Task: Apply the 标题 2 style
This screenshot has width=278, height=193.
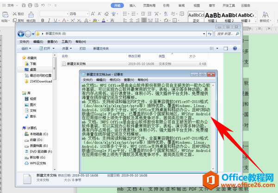Action: 229,17
